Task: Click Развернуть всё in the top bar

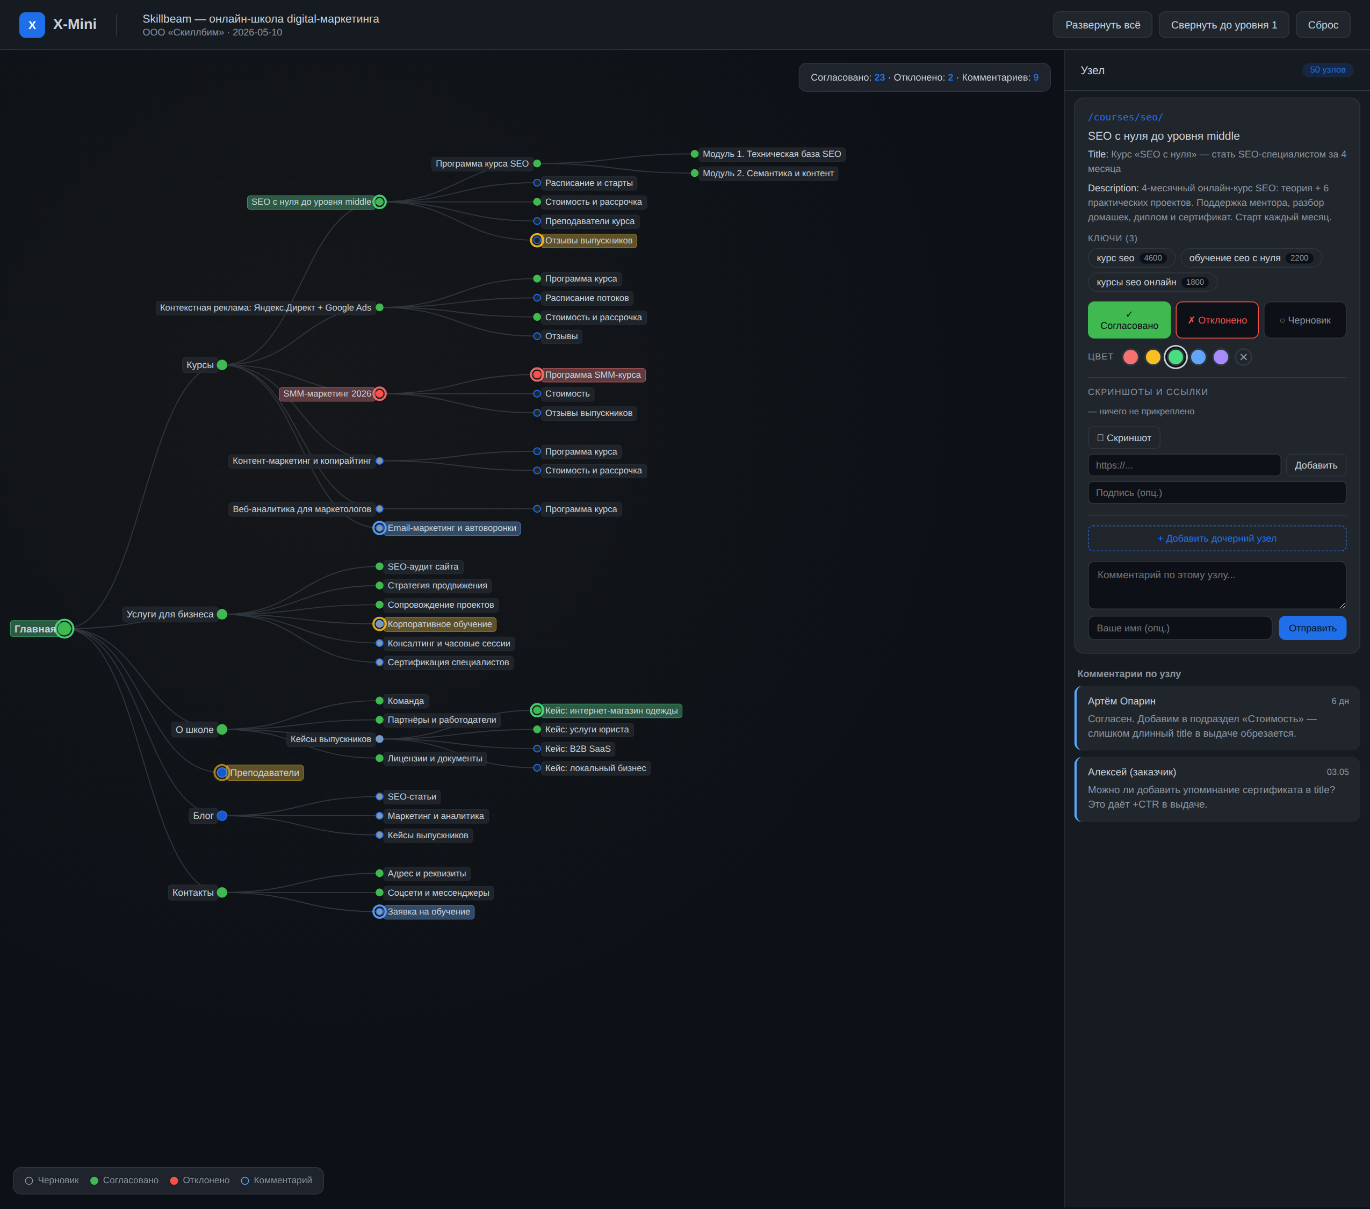Action: [1102, 25]
